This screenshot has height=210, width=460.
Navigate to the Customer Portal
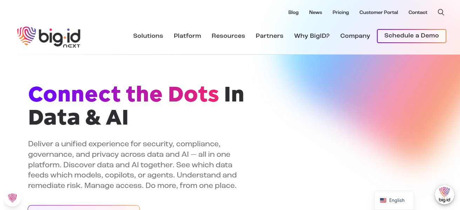coord(378,12)
